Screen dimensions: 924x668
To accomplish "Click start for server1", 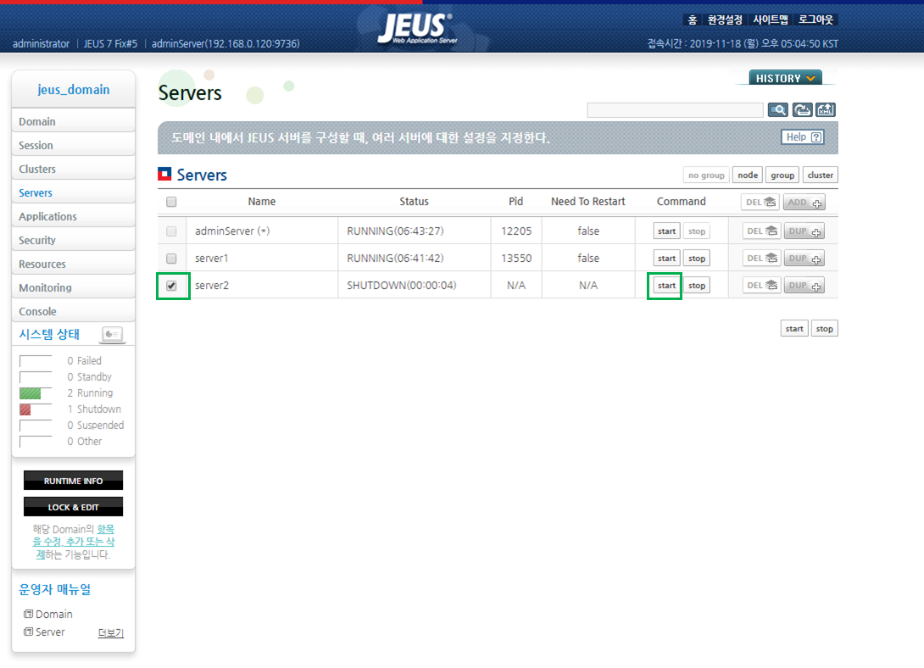I will (x=666, y=258).
